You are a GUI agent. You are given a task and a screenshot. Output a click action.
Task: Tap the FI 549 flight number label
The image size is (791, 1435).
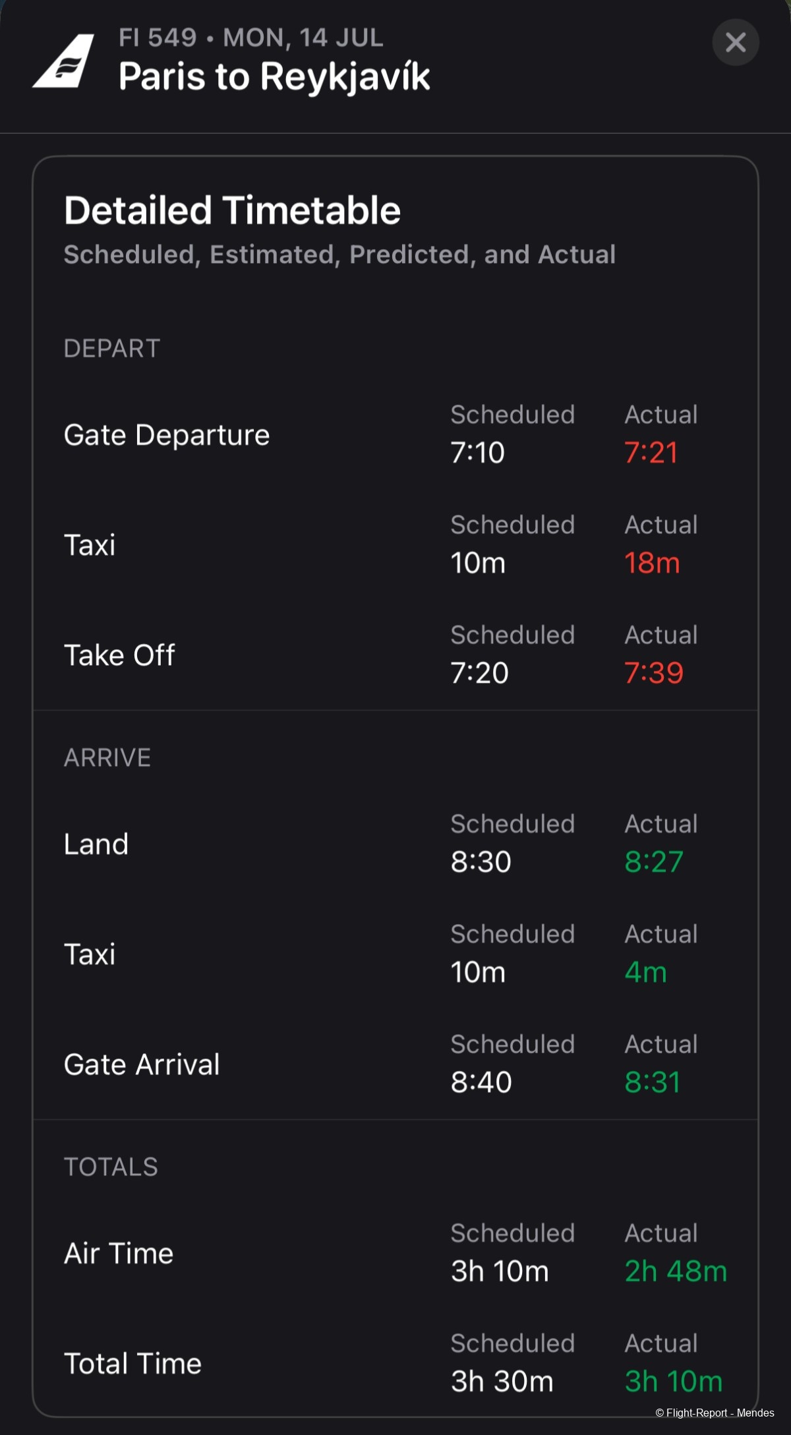point(158,38)
